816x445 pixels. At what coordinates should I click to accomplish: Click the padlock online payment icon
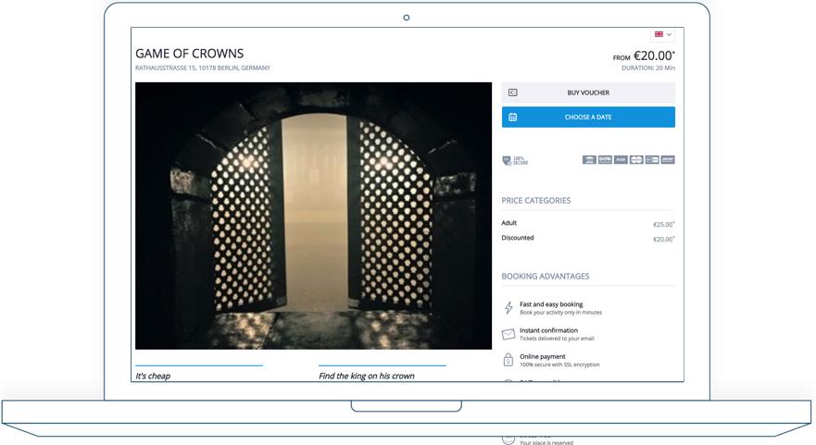tap(508, 360)
